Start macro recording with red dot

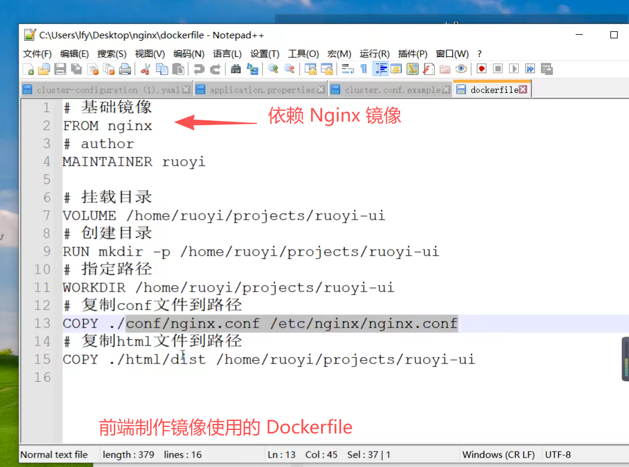[x=482, y=69]
